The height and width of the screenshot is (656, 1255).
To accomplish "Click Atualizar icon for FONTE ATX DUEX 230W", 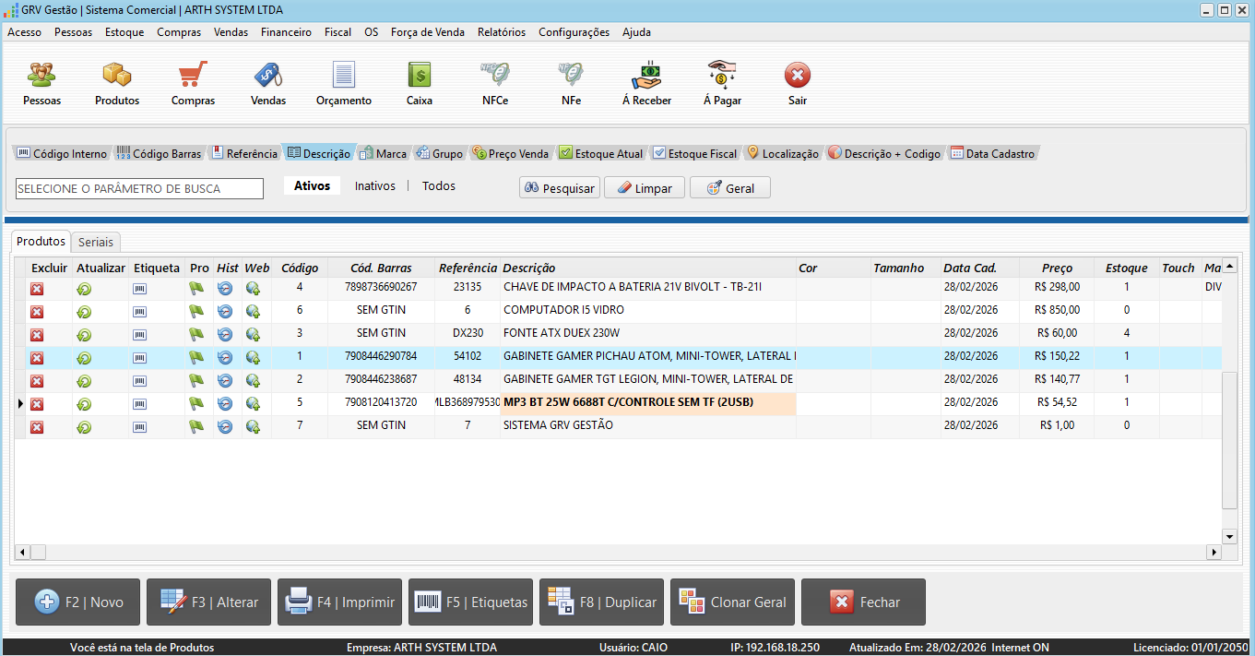I will 84,335.
